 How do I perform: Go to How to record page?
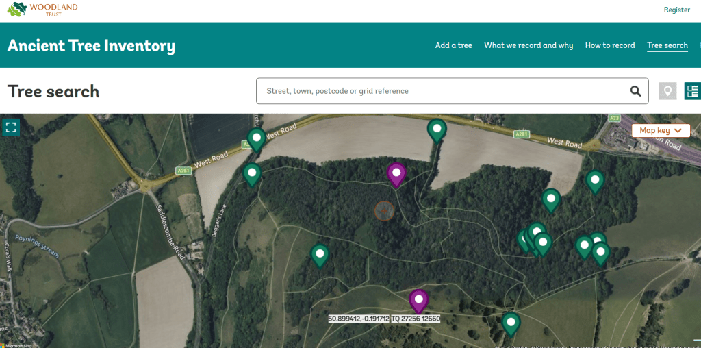610,45
